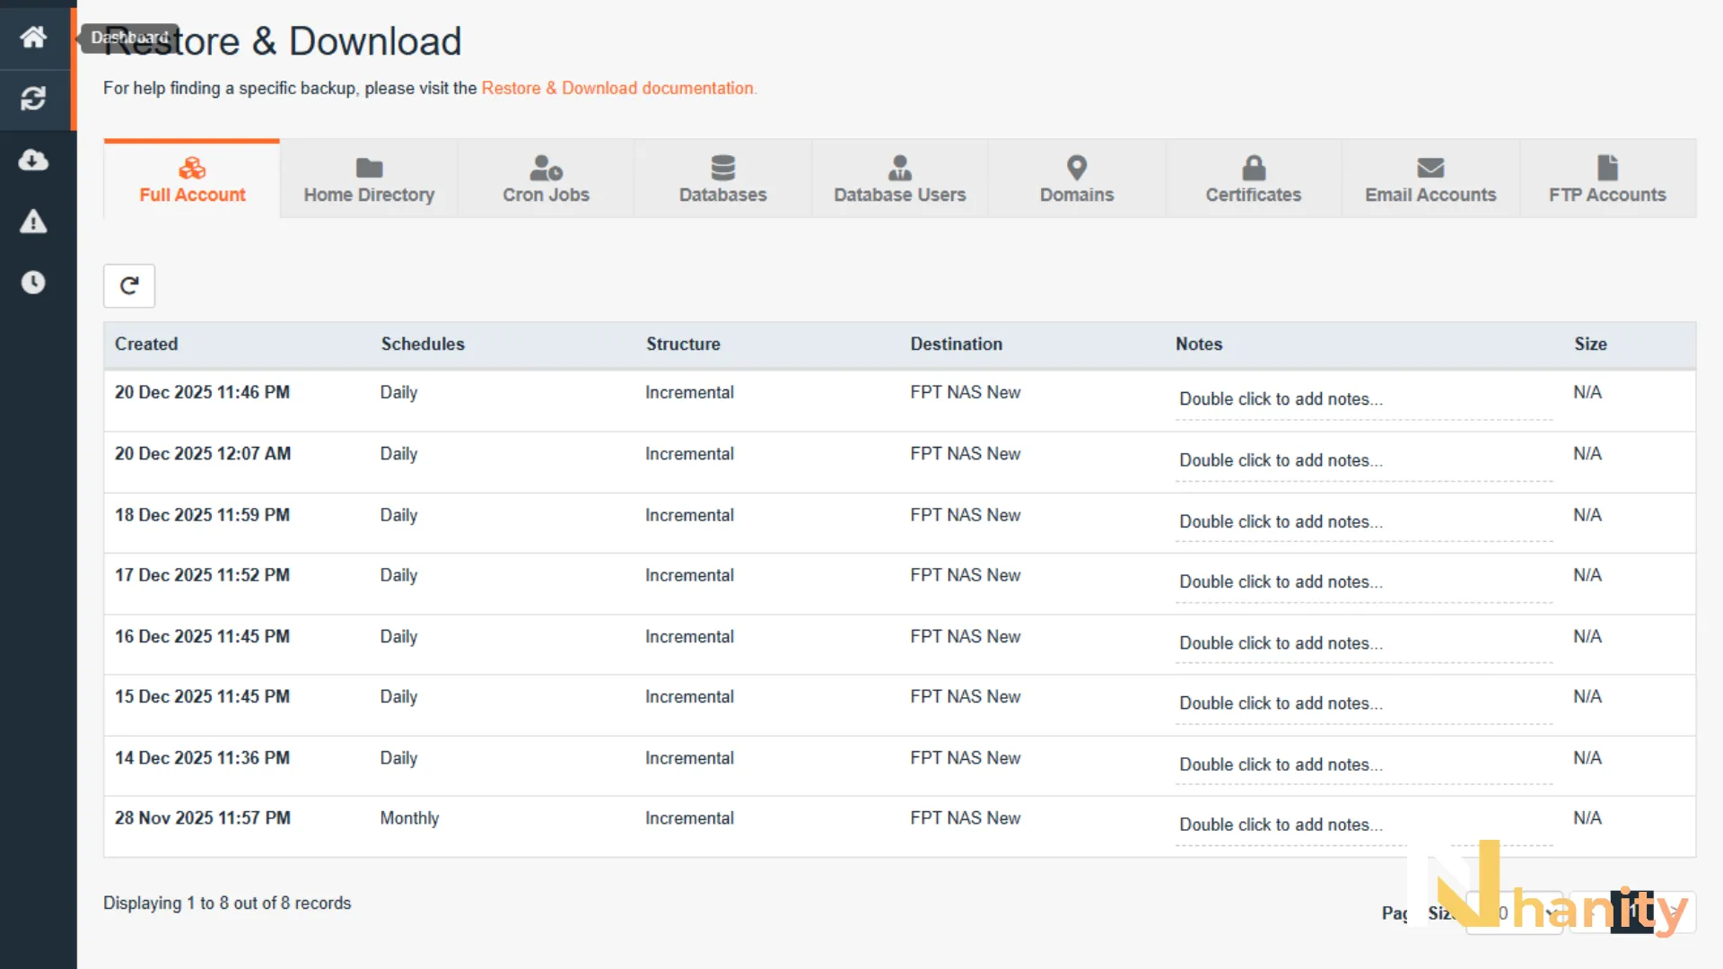1723x969 pixels.
Task: Open the Restore & Download documentation link
Action: point(619,88)
